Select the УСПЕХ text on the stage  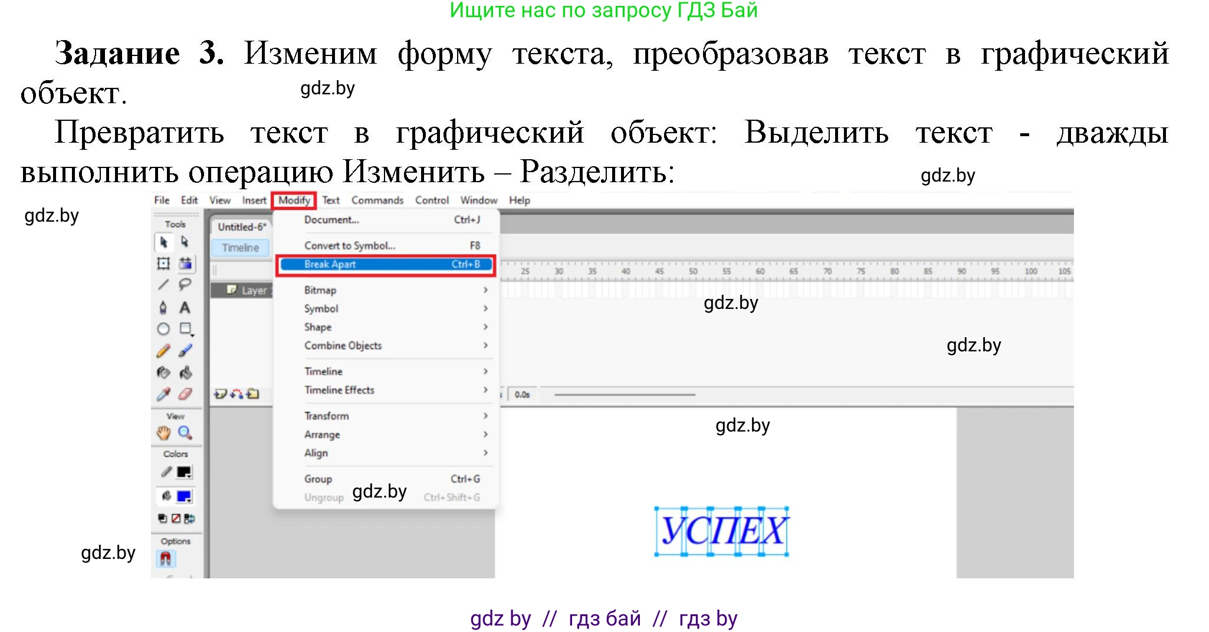click(x=722, y=531)
